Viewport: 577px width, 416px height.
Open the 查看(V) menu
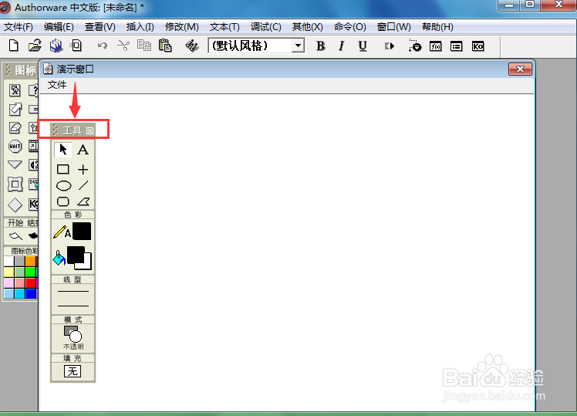[x=100, y=27]
